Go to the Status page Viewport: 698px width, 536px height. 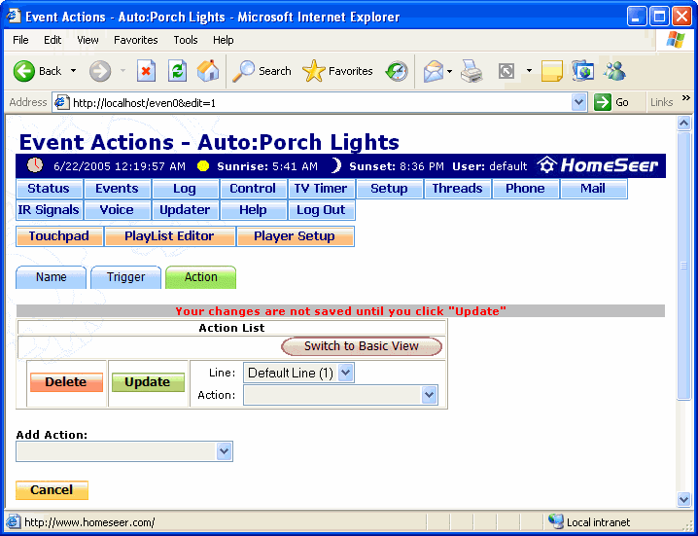(x=49, y=189)
